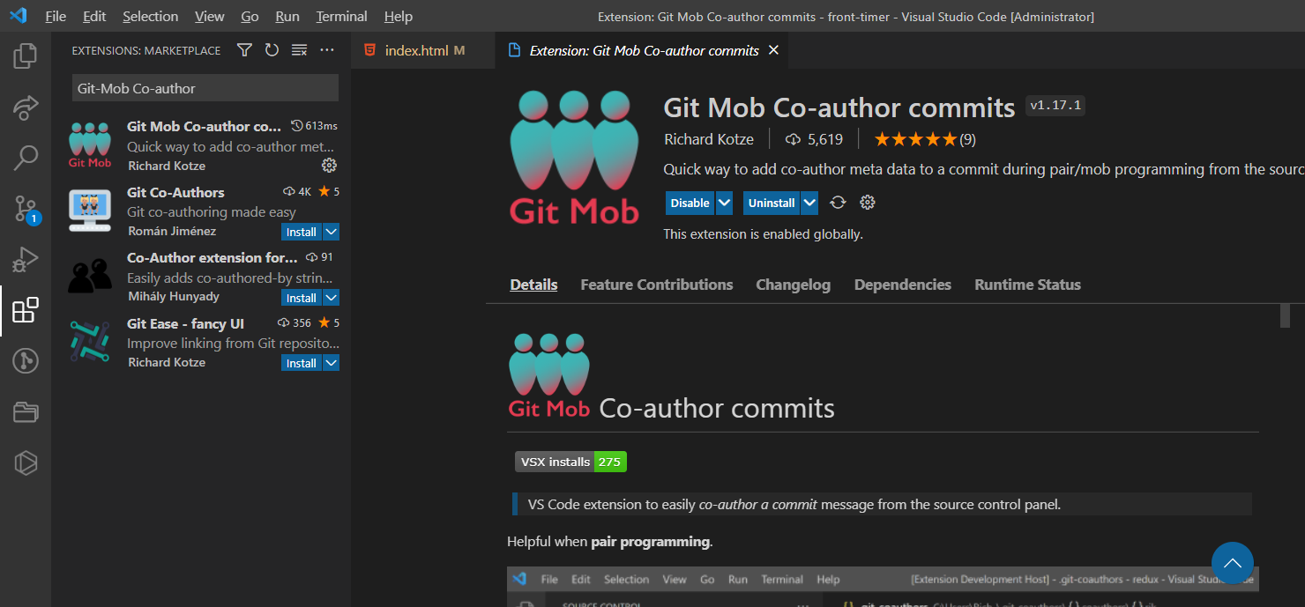
Task: Install the Co-Author extension by Mihály Hunyady
Action: coord(302,298)
